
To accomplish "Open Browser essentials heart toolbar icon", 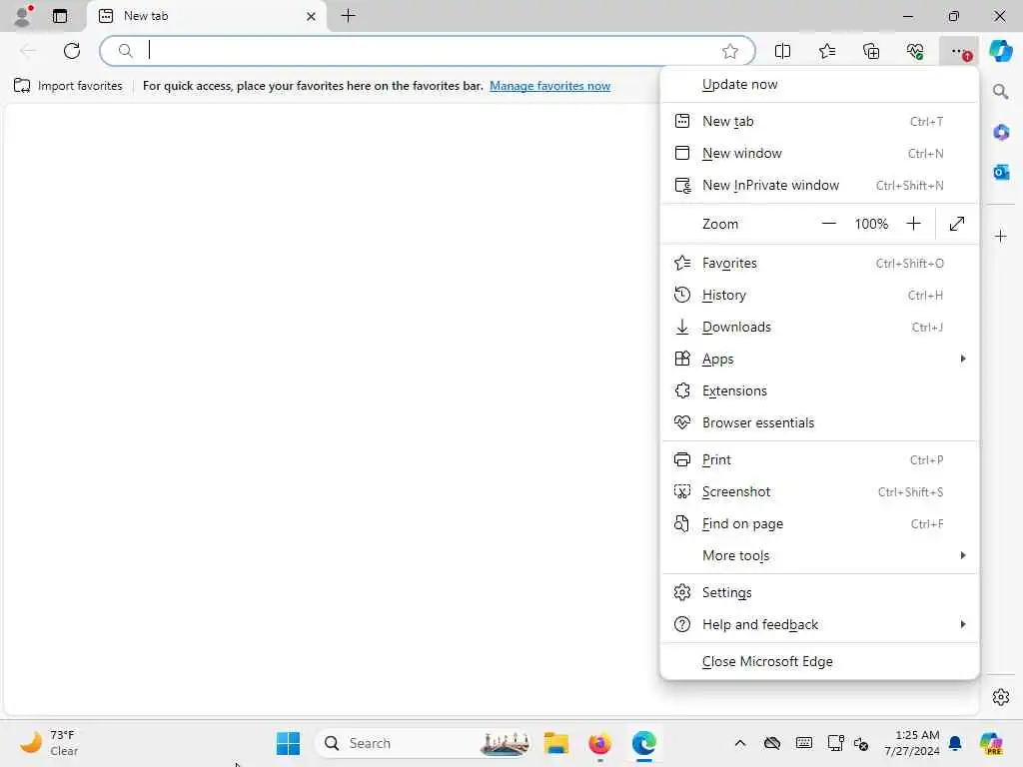I will (915, 51).
